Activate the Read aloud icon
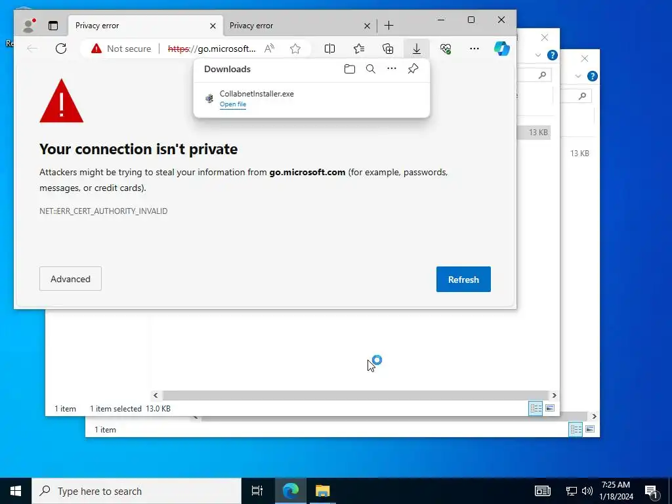The width and height of the screenshot is (672, 504). 269,49
